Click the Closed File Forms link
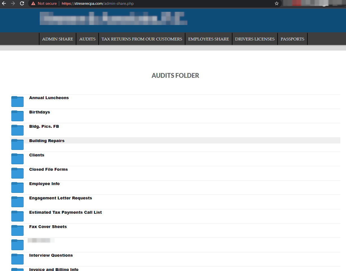 [x=48, y=169]
